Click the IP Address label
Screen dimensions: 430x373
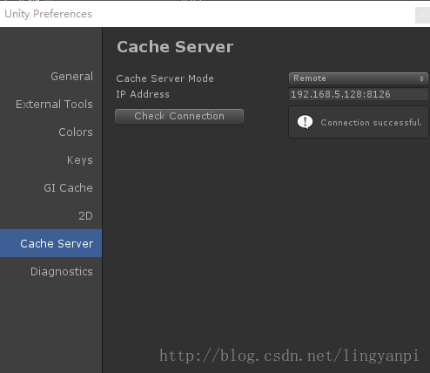143,94
